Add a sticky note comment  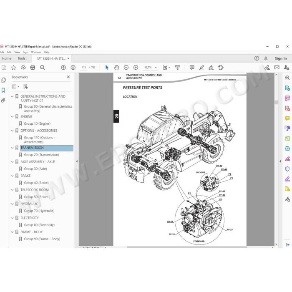click(192, 68)
